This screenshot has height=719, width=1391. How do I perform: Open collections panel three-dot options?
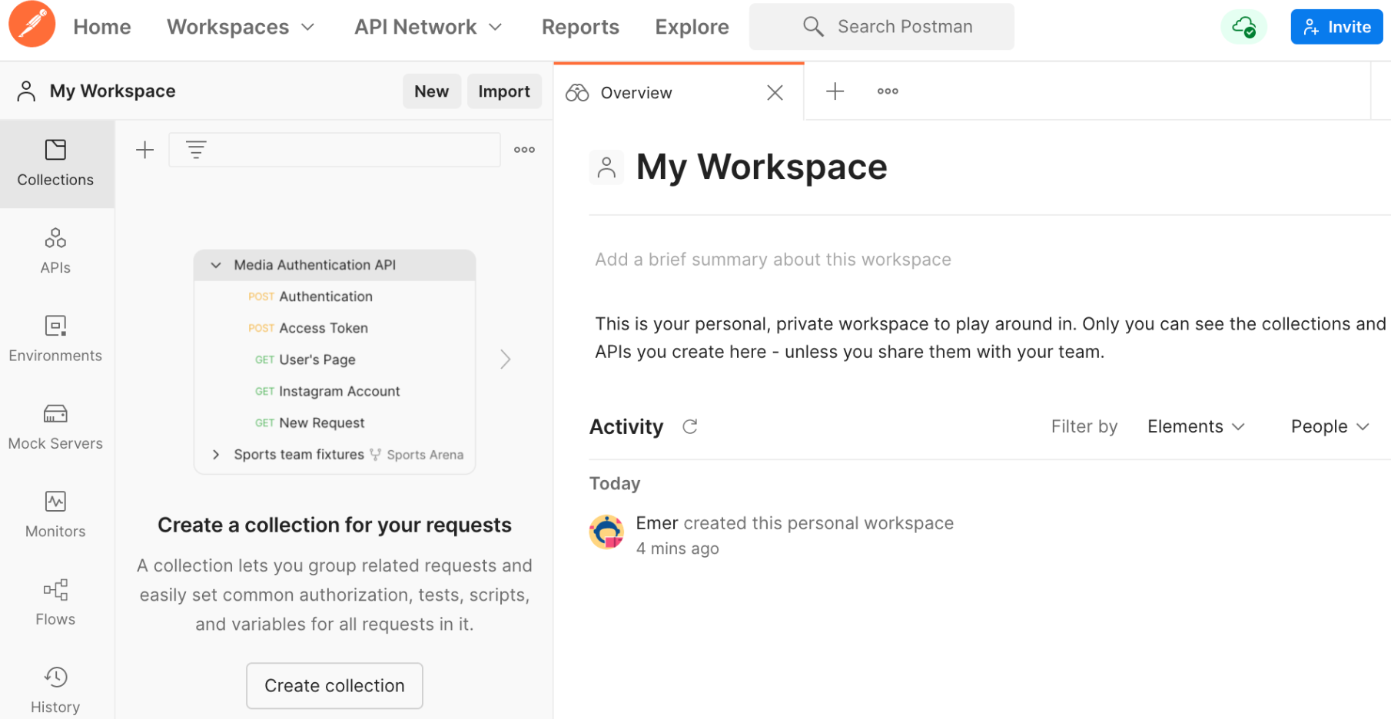tap(524, 150)
